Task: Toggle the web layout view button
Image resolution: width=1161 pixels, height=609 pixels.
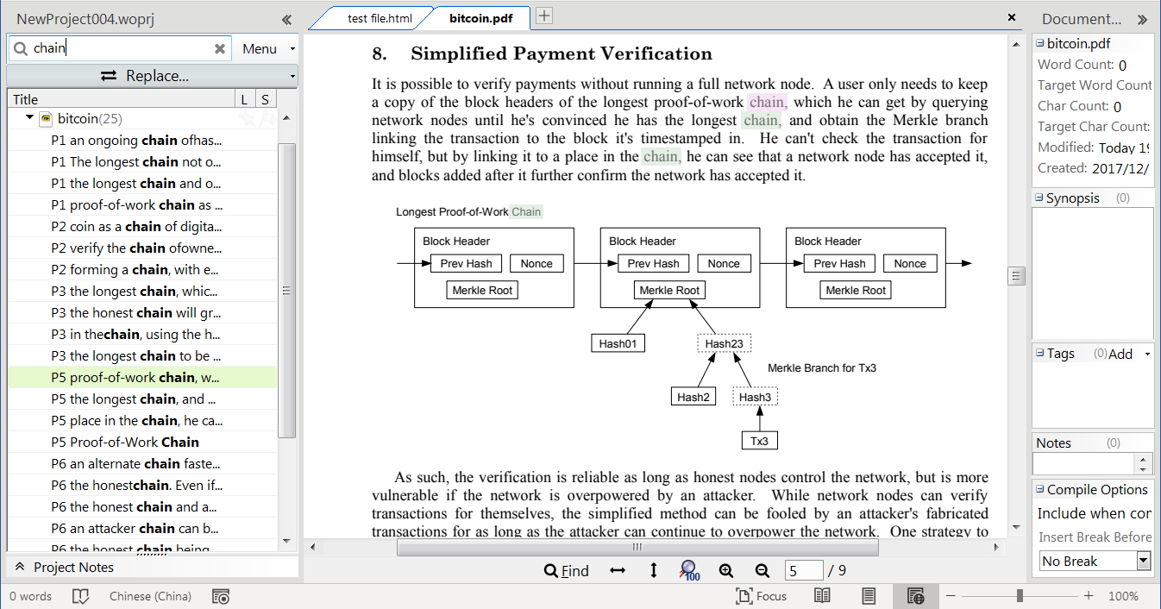Action: click(915, 596)
